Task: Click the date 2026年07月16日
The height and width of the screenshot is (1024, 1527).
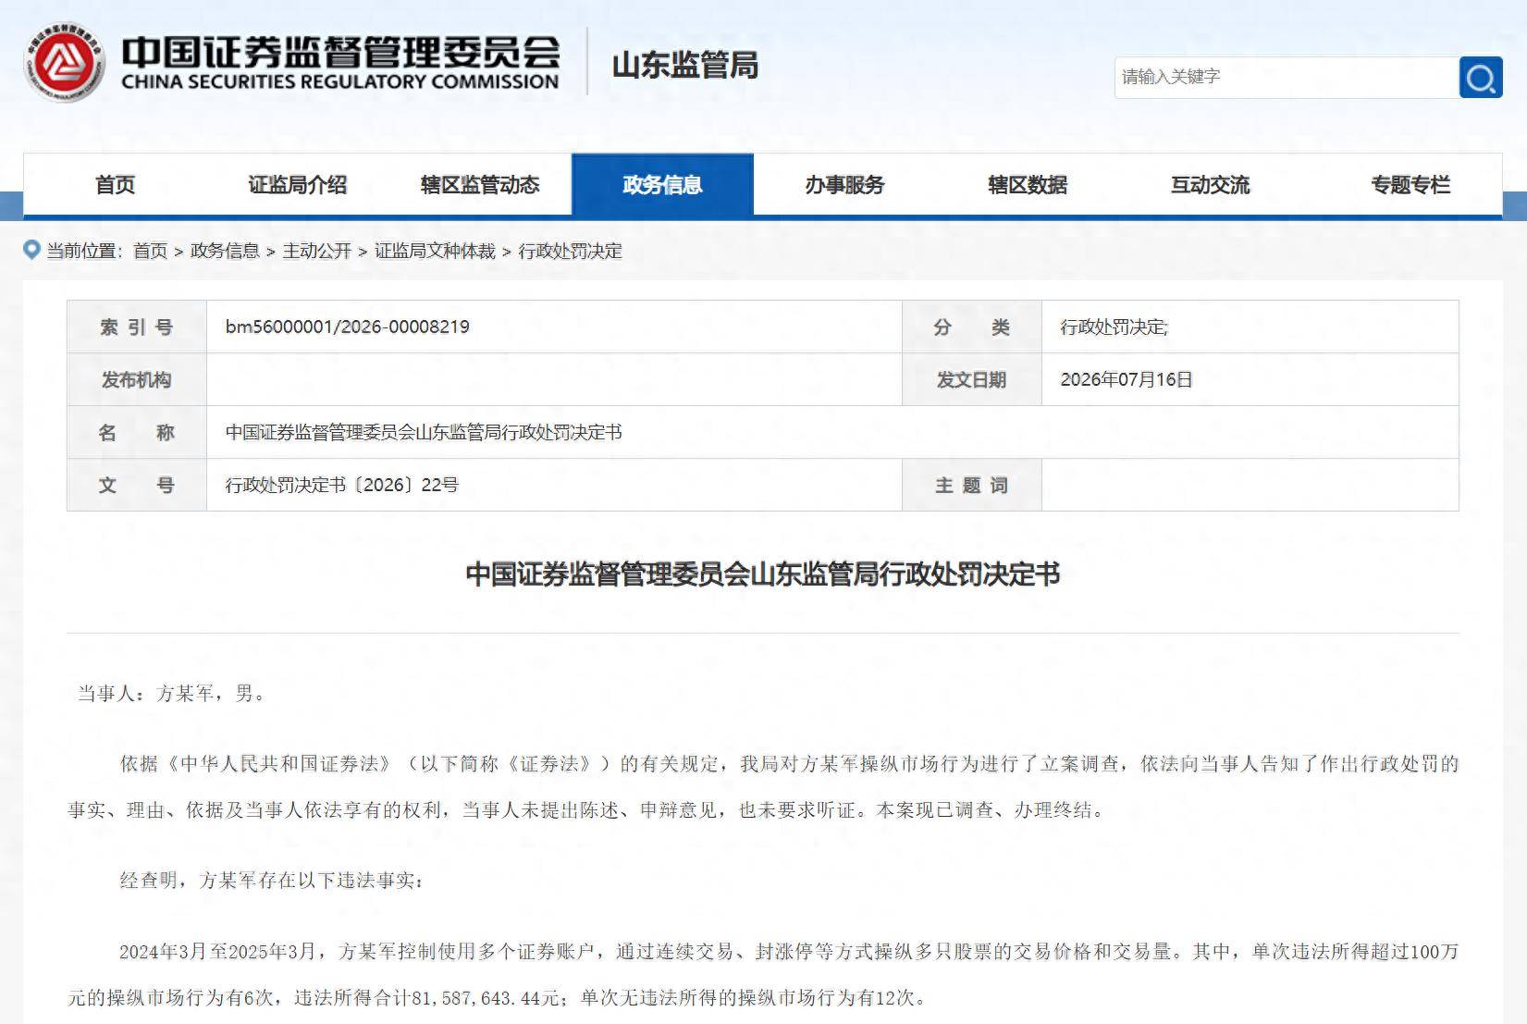Action: [1126, 379]
